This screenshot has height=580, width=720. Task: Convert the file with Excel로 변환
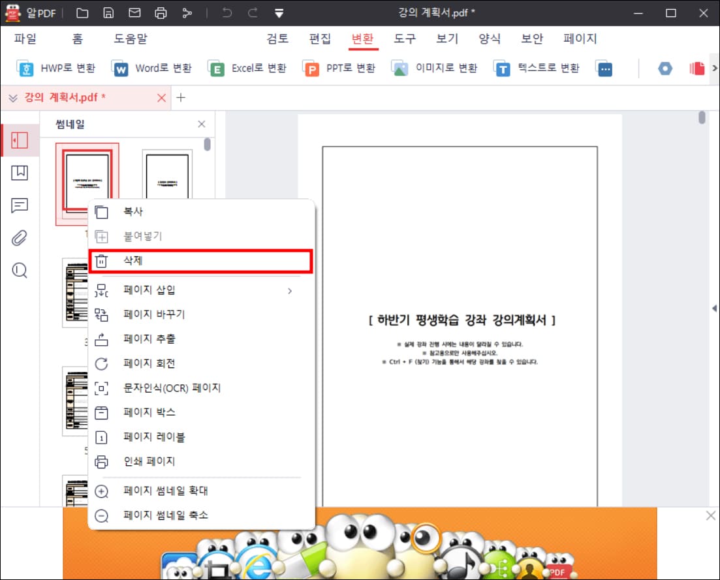(247, 68)
